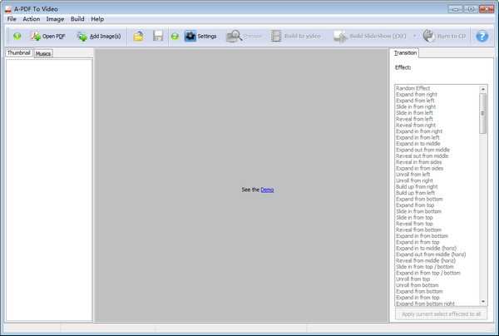Choose the Unroll from left effect
The width and height of the screenshot is (499, 336).
[413, 174]
